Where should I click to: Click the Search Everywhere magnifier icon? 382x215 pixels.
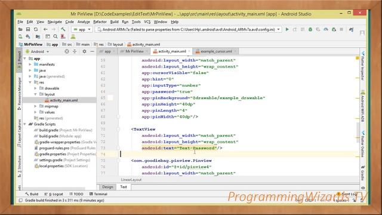tap(56, 36)
